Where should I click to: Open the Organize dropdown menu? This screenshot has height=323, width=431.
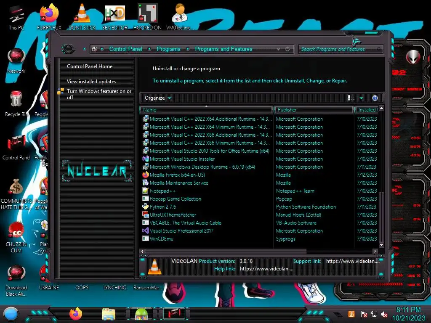[x=158, y=98]
